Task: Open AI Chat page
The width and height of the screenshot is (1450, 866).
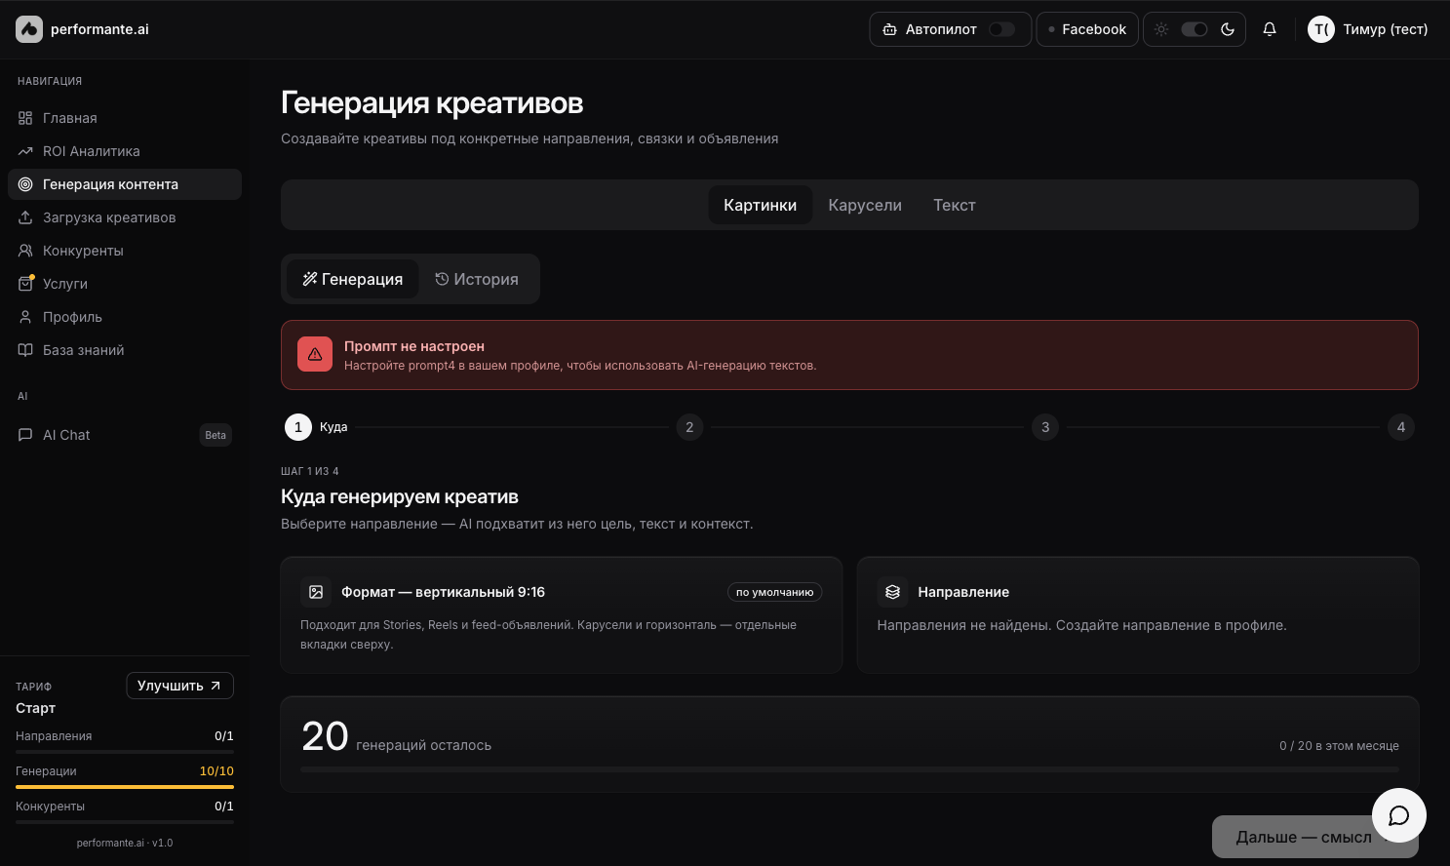Action: click(125, 435)
